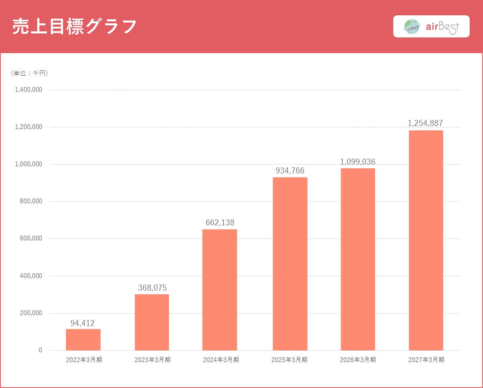The width and height of the screenshot is (483, 388).
Task: Click the (単位：千円) unit label
Action: click(29, 73)
